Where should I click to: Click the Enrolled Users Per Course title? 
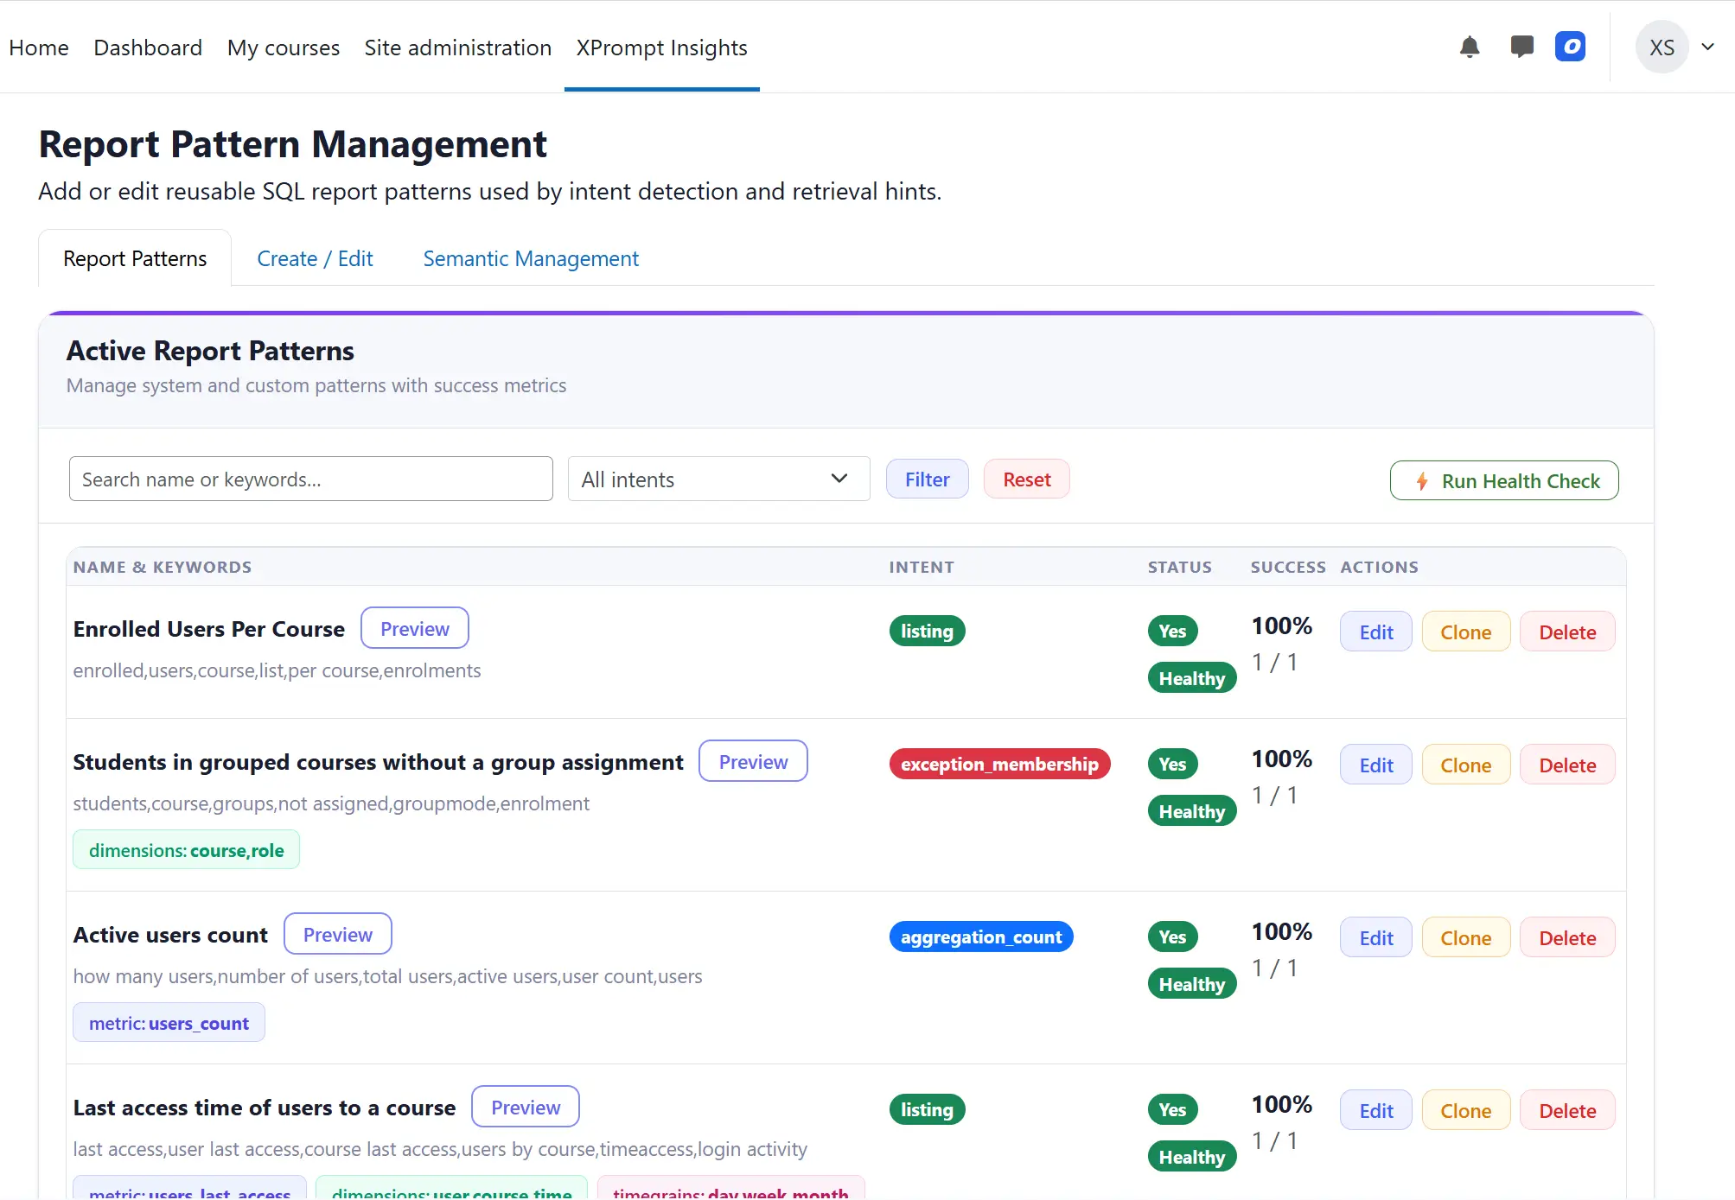pyautogui.click(x=208, y=629)
